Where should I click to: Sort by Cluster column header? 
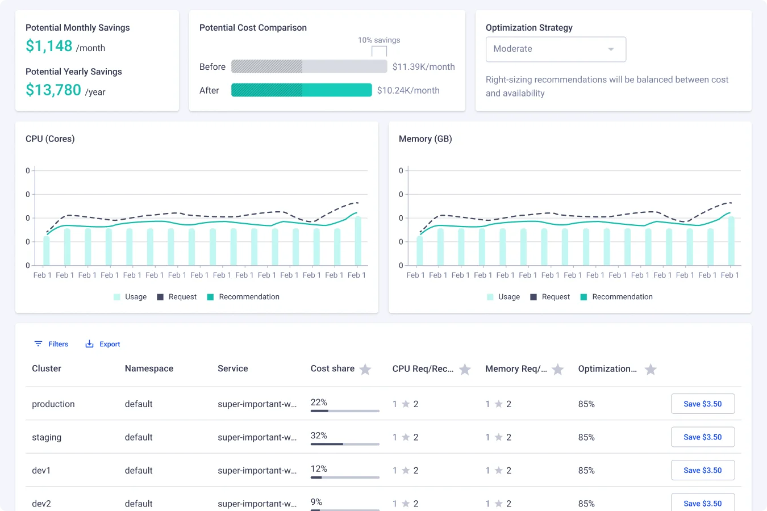(47, 368)
